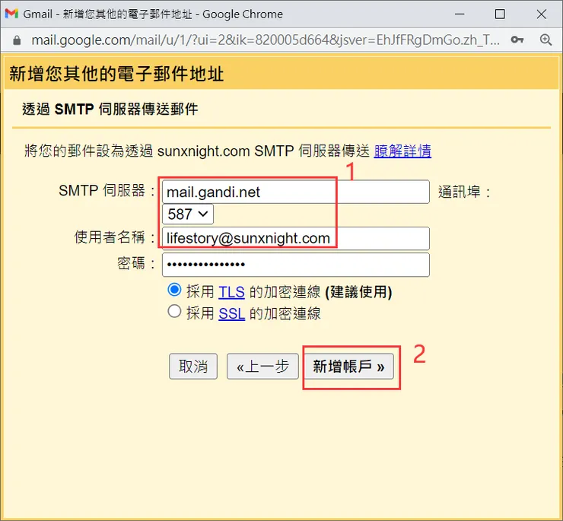This screenshot has height=521, width=563.
Task: Click the saved password key icon
Action: [x=517, y=40]
